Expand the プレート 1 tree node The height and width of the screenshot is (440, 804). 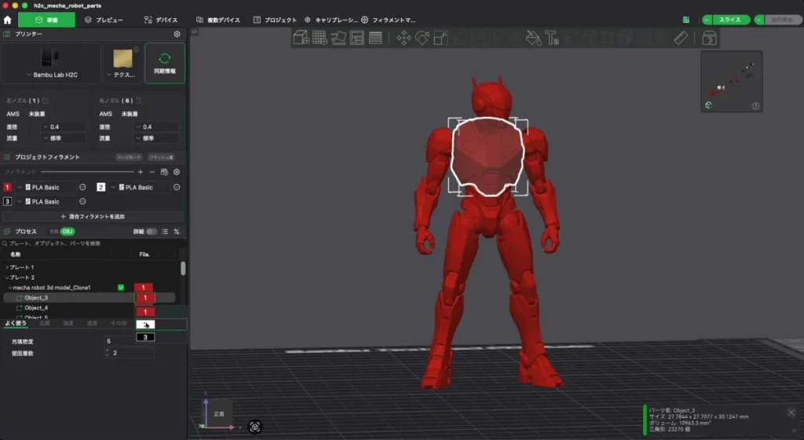click(7, 267)
